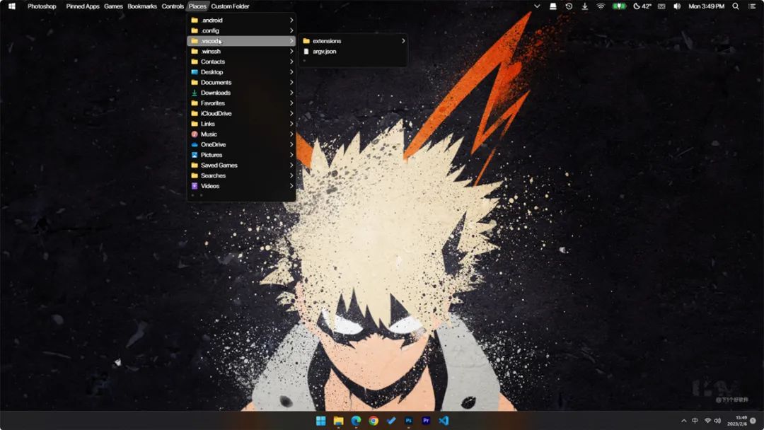The height and width of the screenshot is (430, 764).
Task: Close the open Places menu
Action: click(x=197, y=6)
